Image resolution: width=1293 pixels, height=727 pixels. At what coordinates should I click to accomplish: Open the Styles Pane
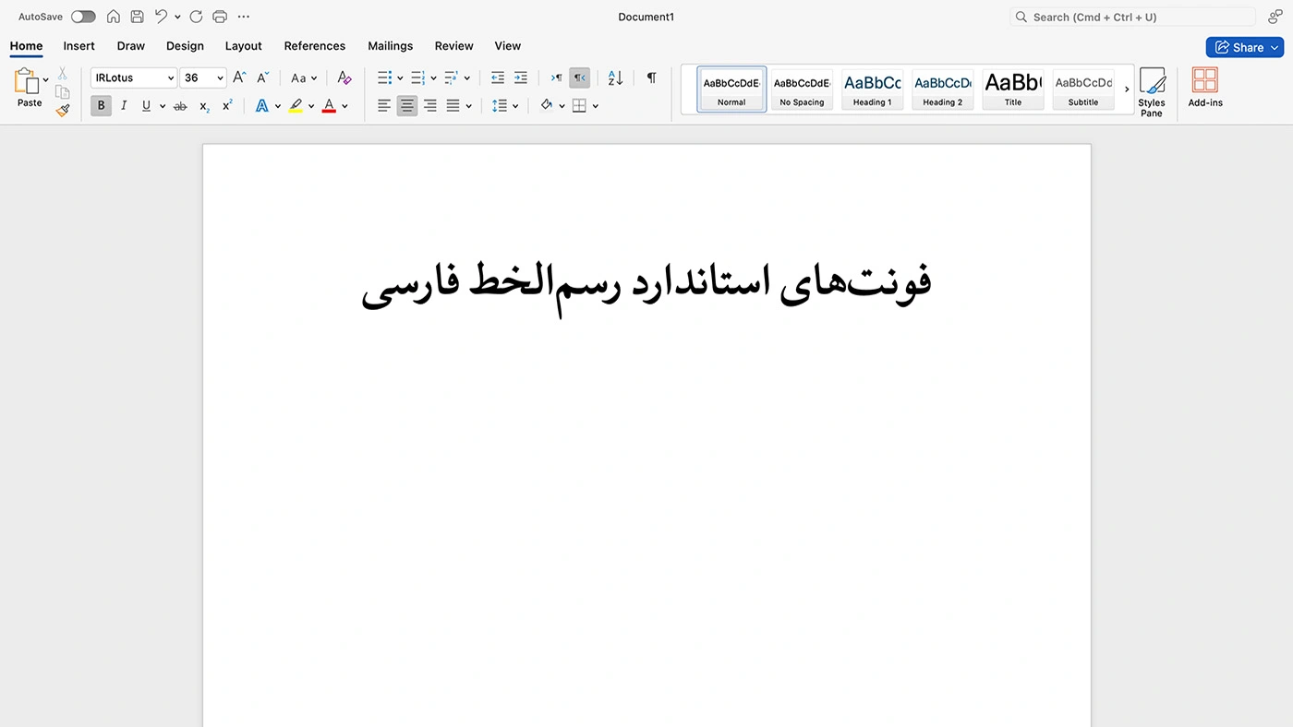[x=1151, y=91]
